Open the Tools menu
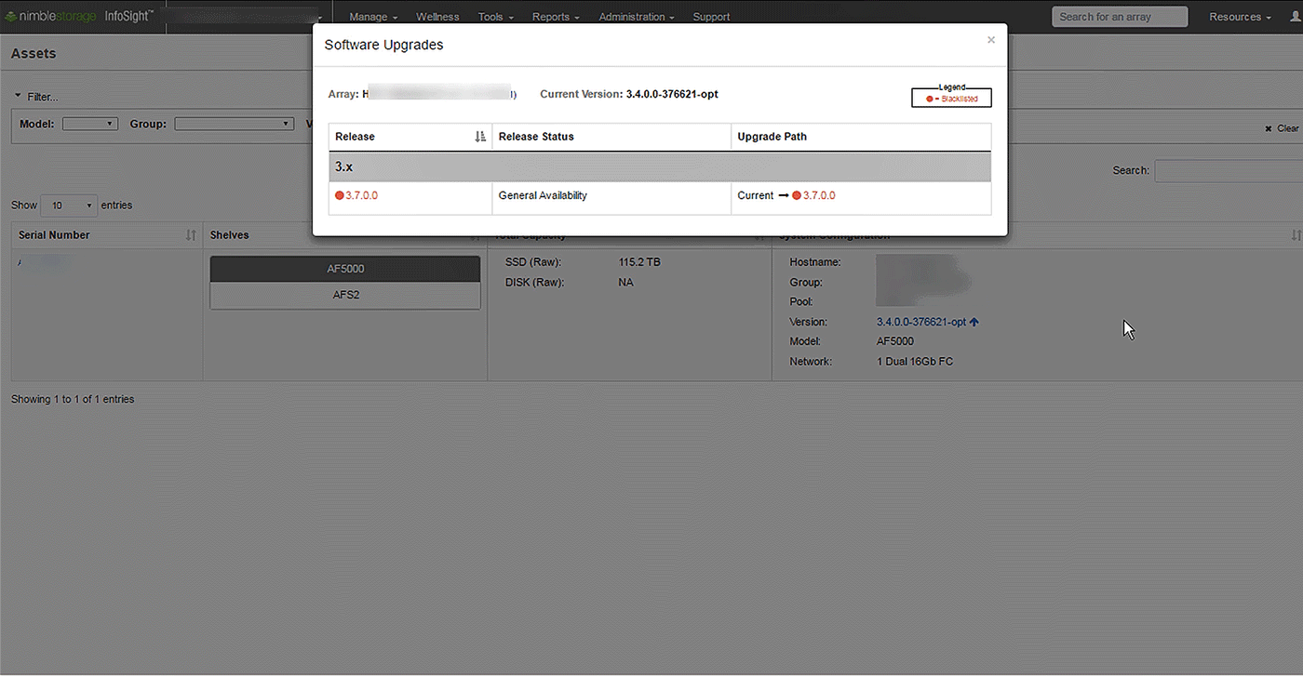 (x=495, y=17)
